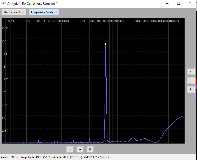Screen dimensions: 197x160
Task: Maximize the Analysis window
Action: click(x=178, y=3)
